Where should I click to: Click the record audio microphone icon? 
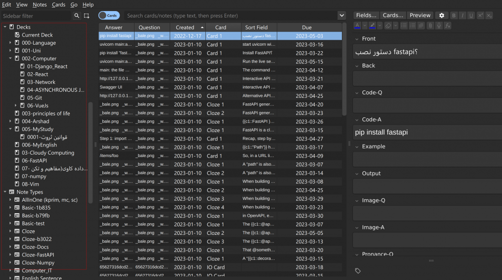(x=439, y=25)
